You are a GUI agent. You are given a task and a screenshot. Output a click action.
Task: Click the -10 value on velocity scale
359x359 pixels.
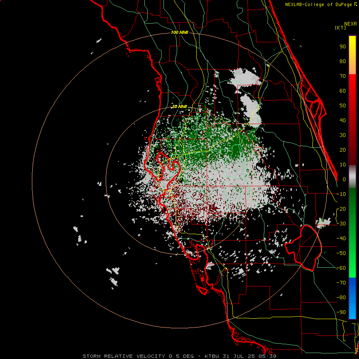pos(341,194)
